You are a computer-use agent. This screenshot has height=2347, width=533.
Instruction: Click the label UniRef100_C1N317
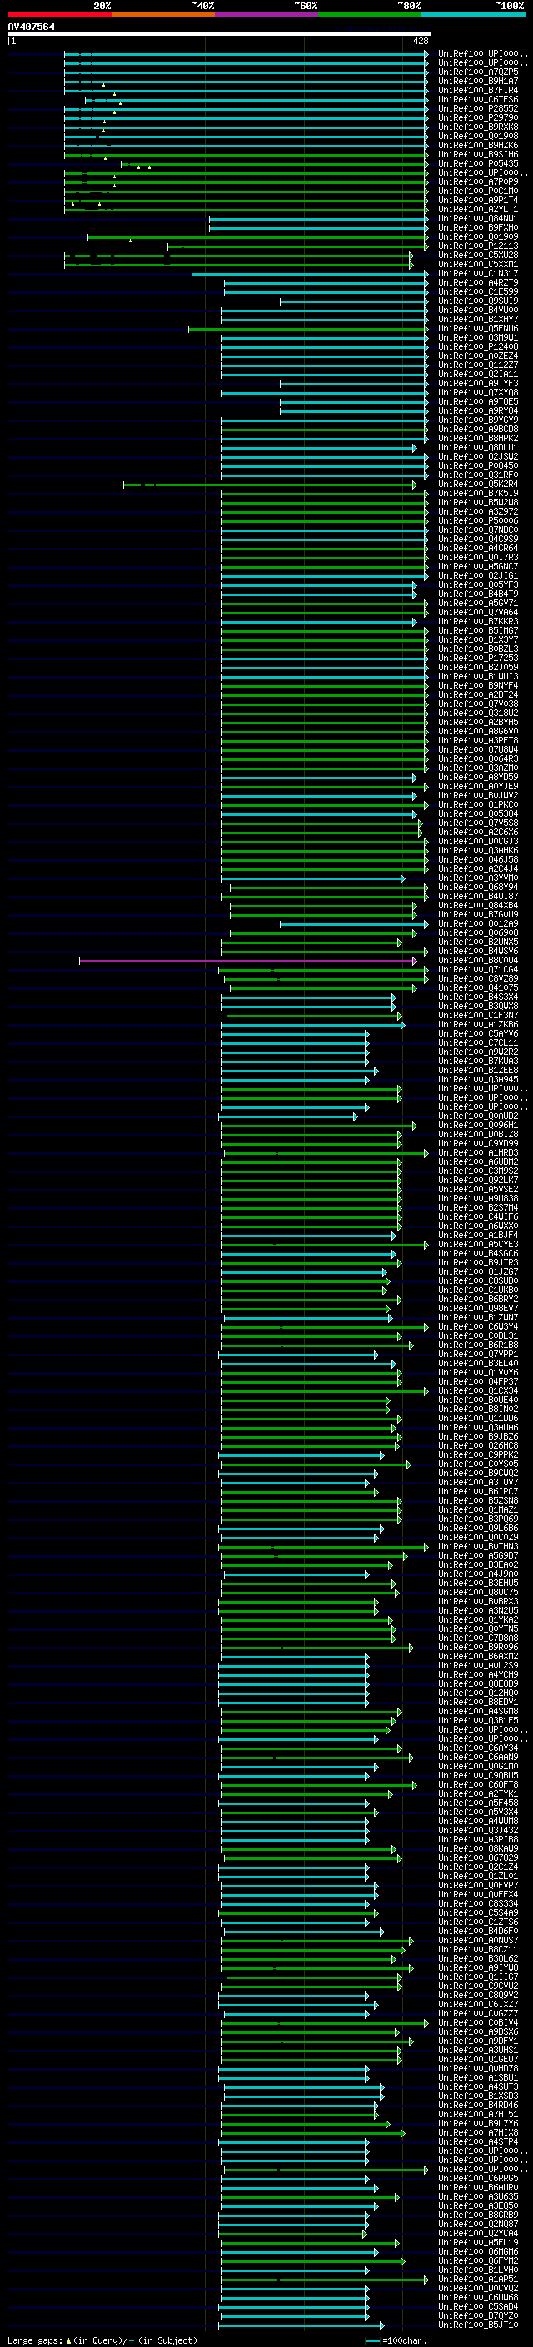click(x=478, y=273)
